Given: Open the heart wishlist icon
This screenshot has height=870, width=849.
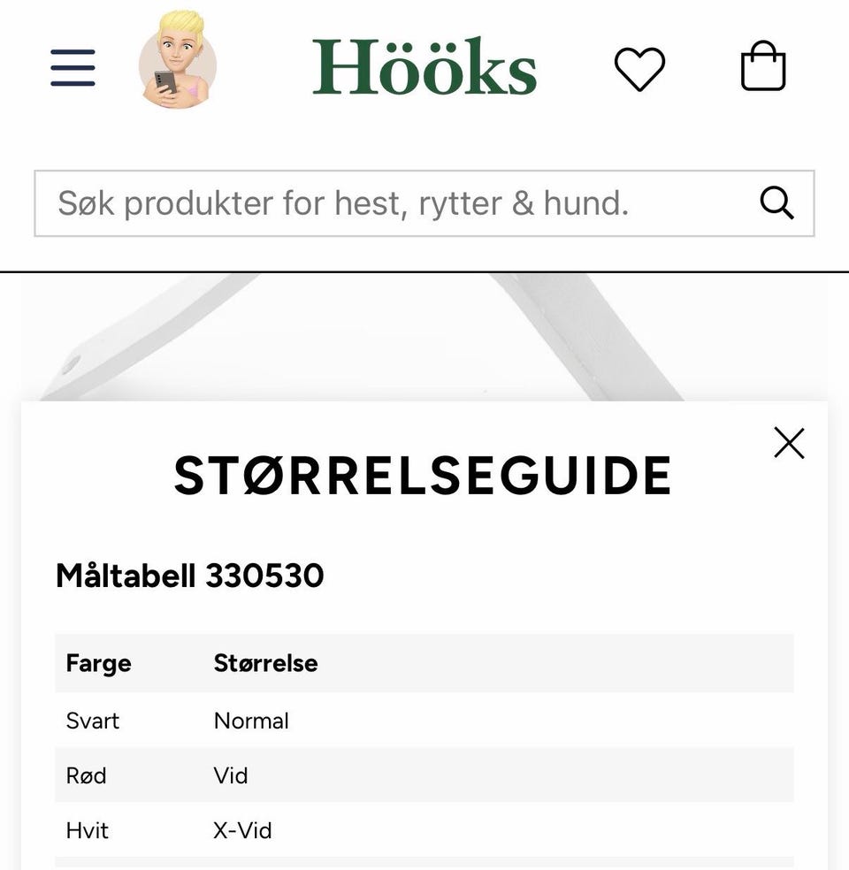Looking at the screenshot, I should [x=639, y=68].
